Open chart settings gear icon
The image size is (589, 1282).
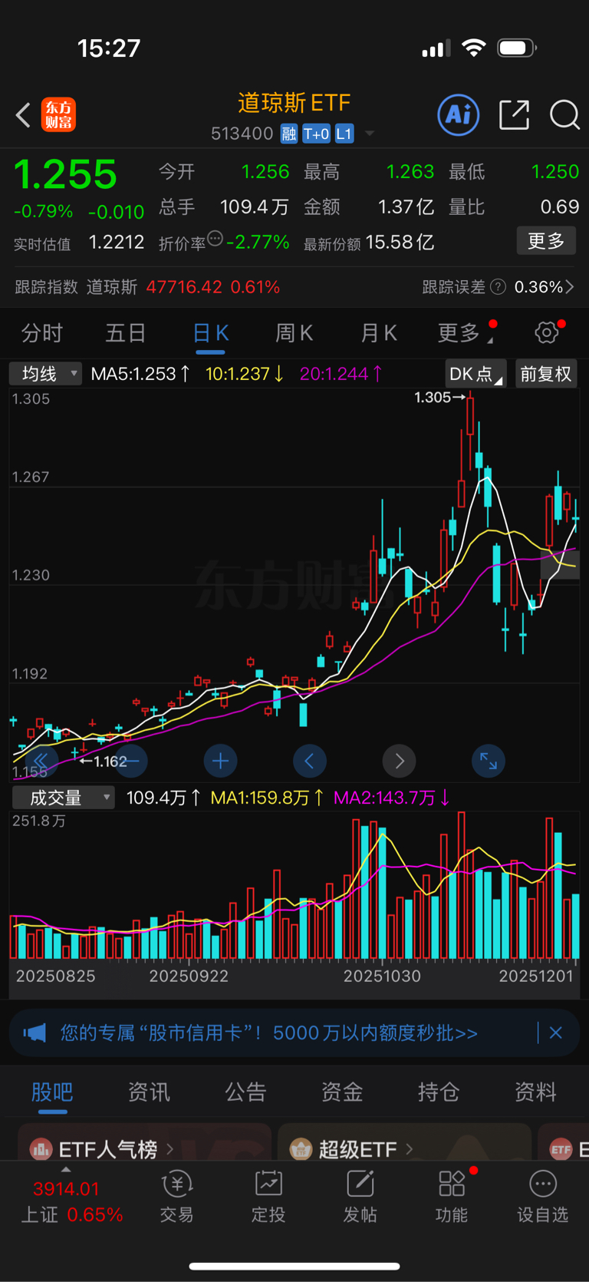click(x=547, y=332)
